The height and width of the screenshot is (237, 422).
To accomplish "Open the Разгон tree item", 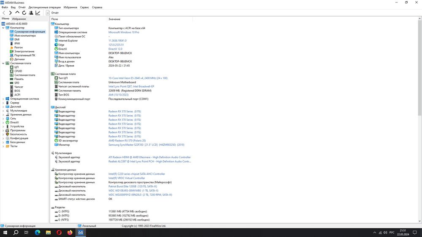I will coord(18,47).
